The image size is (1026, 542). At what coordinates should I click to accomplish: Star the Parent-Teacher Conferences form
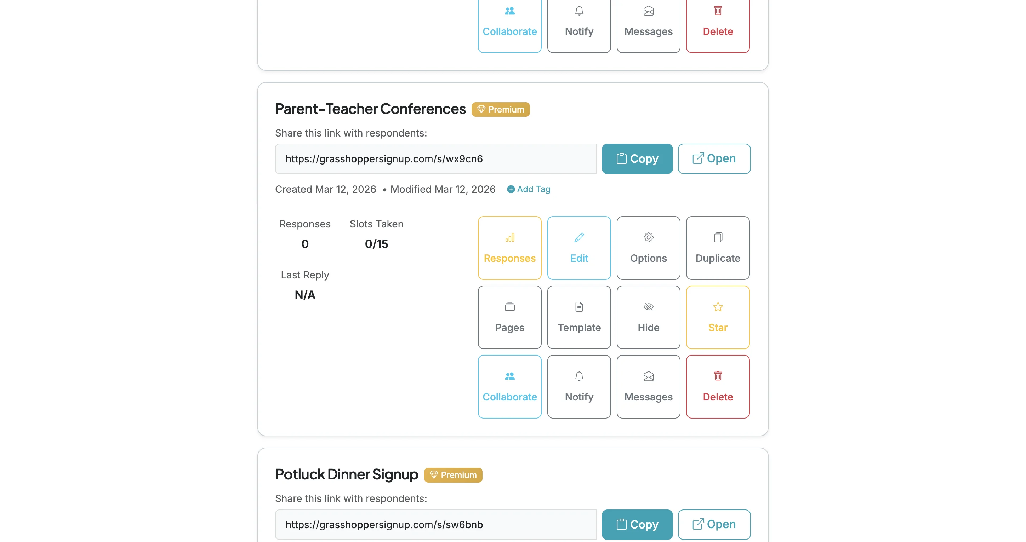[717, 317]
